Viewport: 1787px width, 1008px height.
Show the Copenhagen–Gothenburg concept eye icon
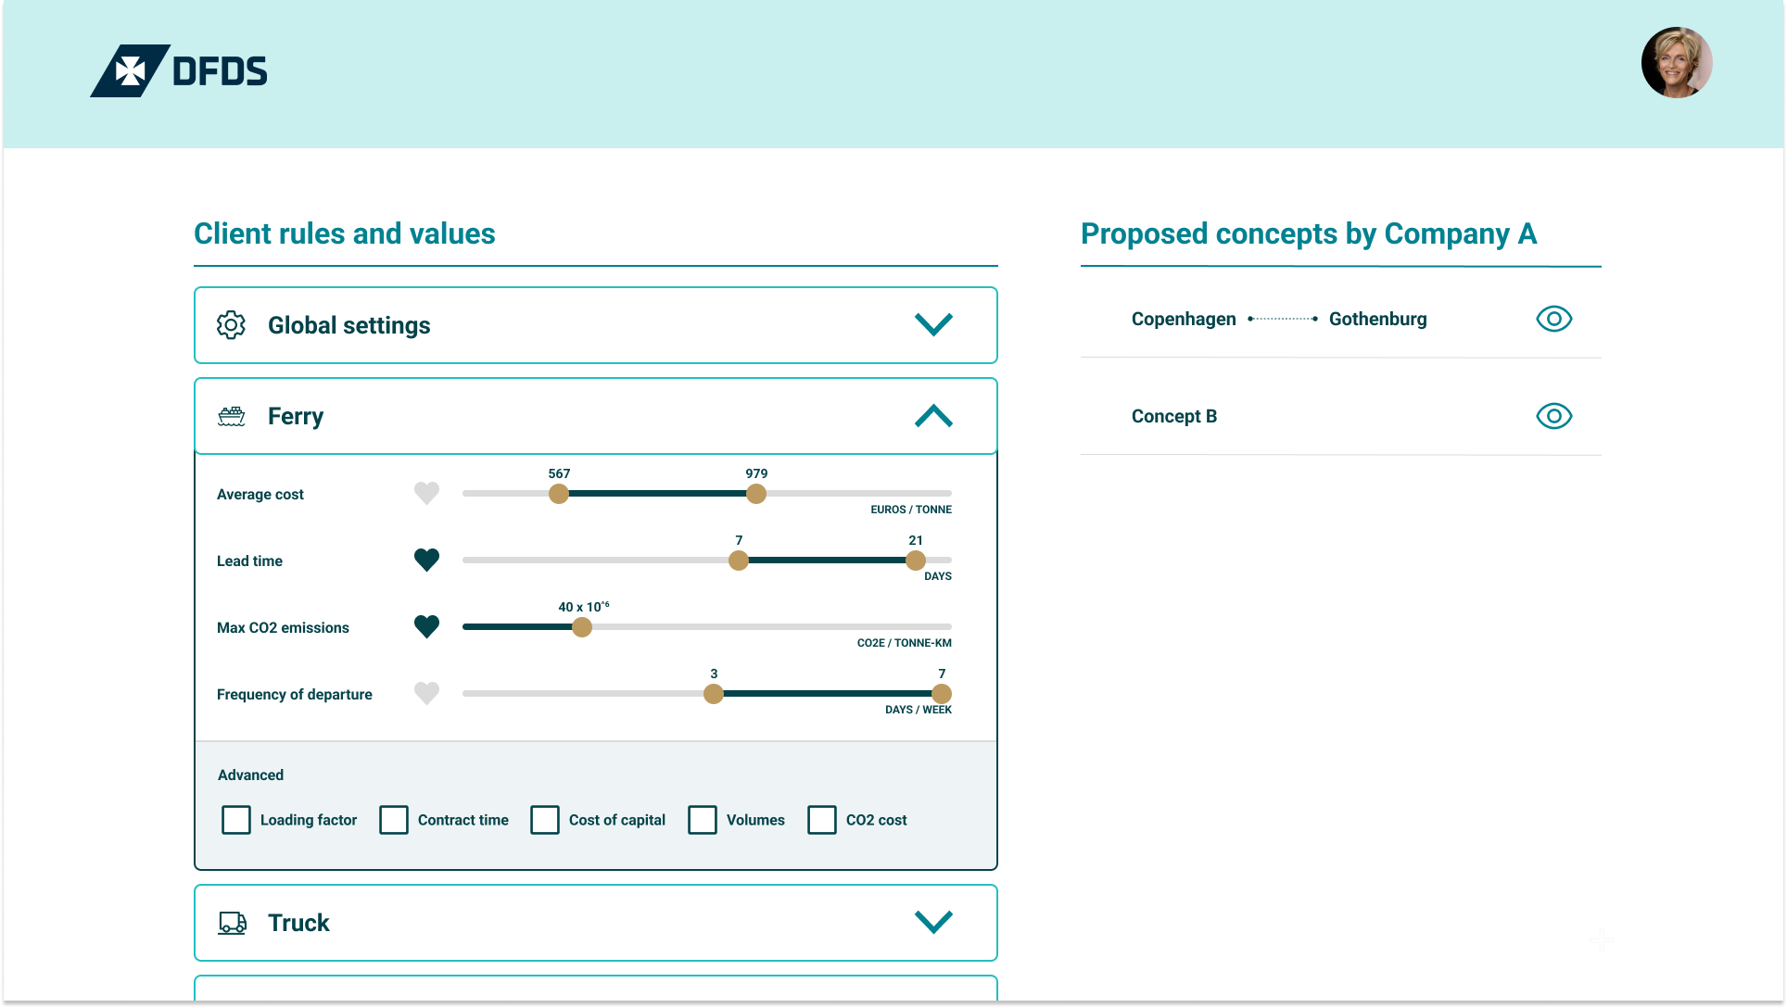(x=1554, y=319)
